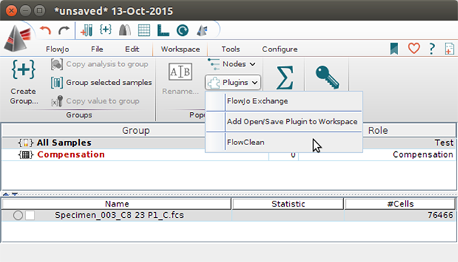Select the Compensation group row
This screenshot has height=262, width=458.
pyautogui.click(x=229, y=154)
